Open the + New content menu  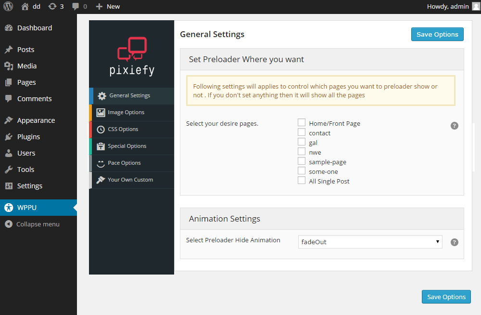(108, 6)
